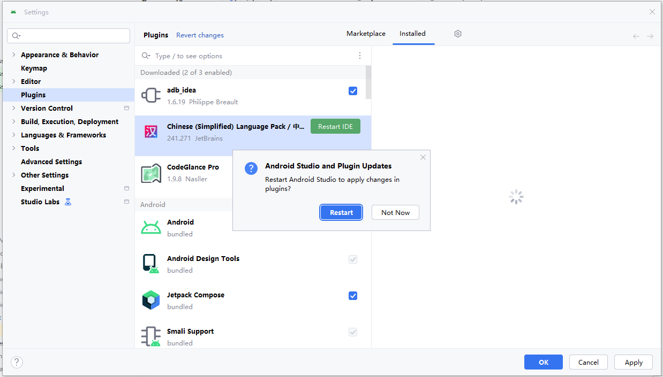Confirm settings with the OK button

pyautogui.click(x=544, y=362)
